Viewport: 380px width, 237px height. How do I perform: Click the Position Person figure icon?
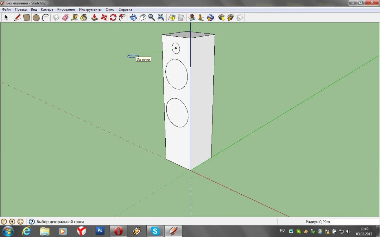(x=201, y=17)
